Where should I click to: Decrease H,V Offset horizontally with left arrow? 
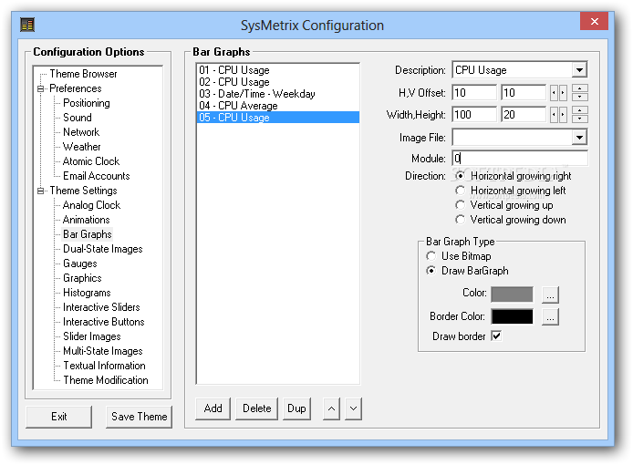554,93
